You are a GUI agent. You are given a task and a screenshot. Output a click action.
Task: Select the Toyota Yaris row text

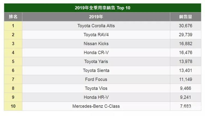(96, 62)
